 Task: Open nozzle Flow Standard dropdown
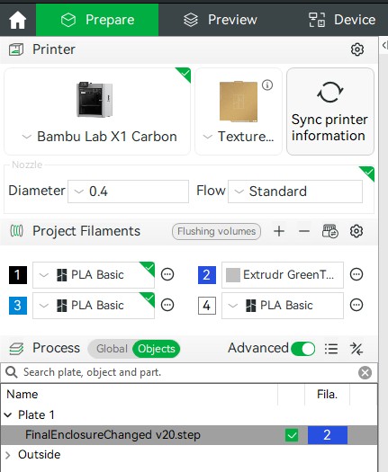pos(295,191)
